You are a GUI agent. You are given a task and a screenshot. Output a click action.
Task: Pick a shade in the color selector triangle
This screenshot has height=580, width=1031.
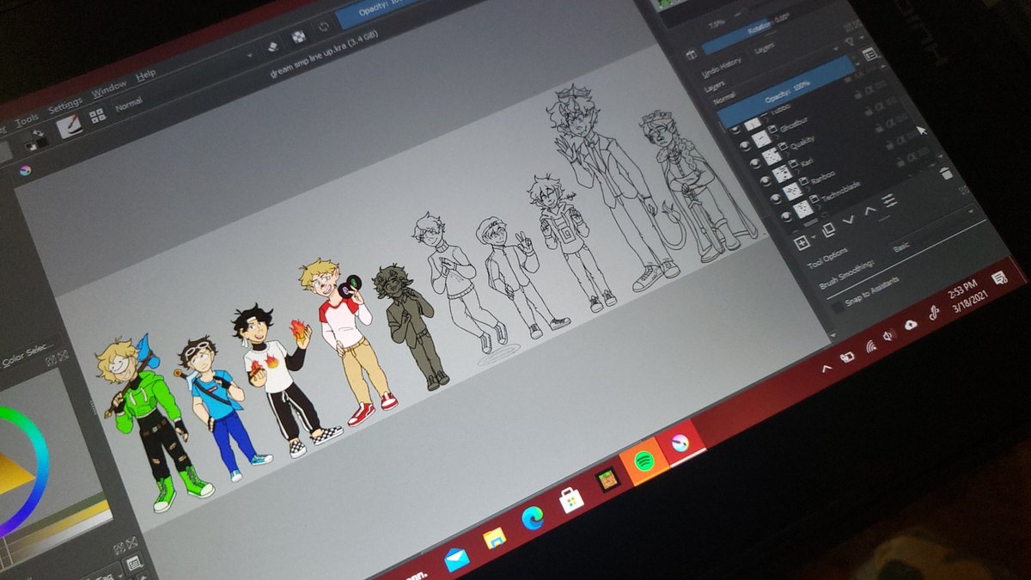(x=12, y=470)
